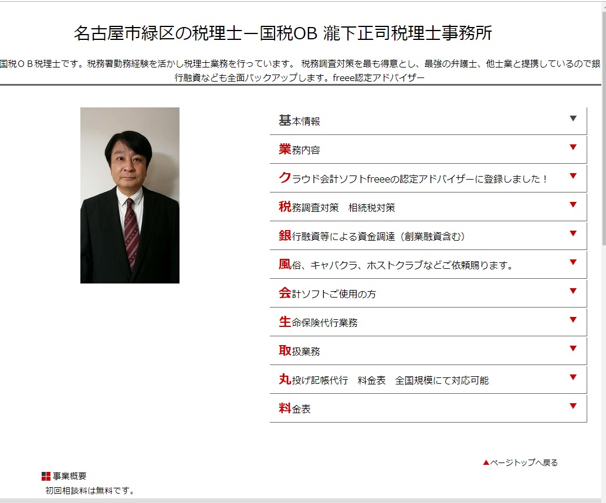Expand the 風俗、キャバクラ section arrow

(x=573, y=262)
